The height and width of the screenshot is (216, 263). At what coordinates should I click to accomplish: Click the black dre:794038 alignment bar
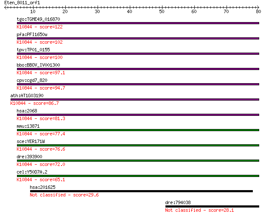(212, 206)
